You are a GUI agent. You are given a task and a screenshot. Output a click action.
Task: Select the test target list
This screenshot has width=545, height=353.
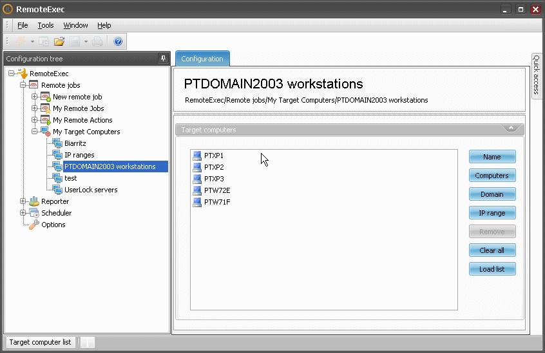[71, 178]
